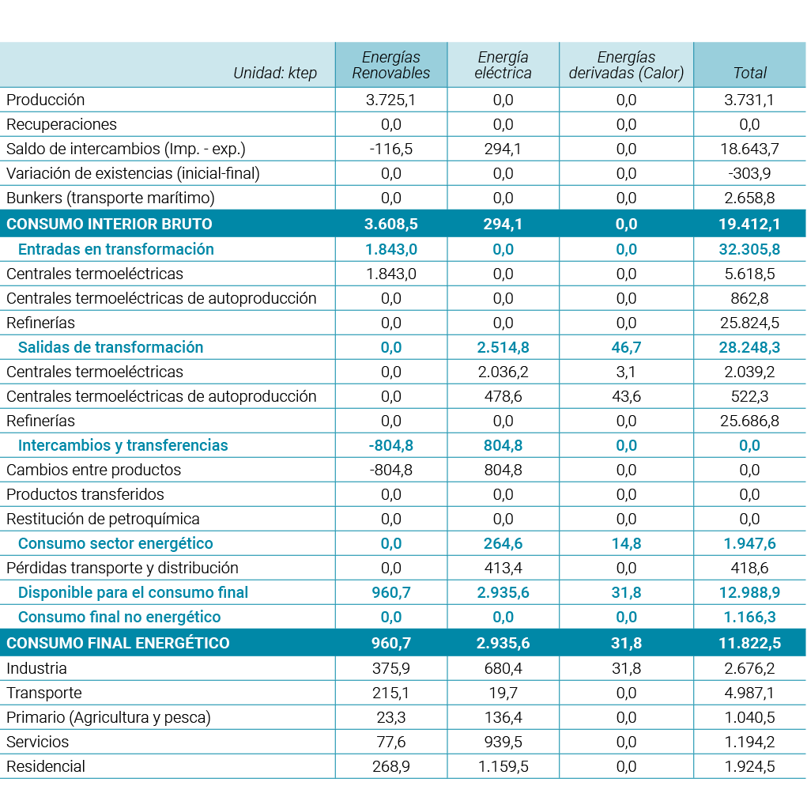This screenshot has height=786, width=807.
Task: Select the CONSUMO FINAL ENERGÉTICO row heading
Action: (x=118, y=643)
